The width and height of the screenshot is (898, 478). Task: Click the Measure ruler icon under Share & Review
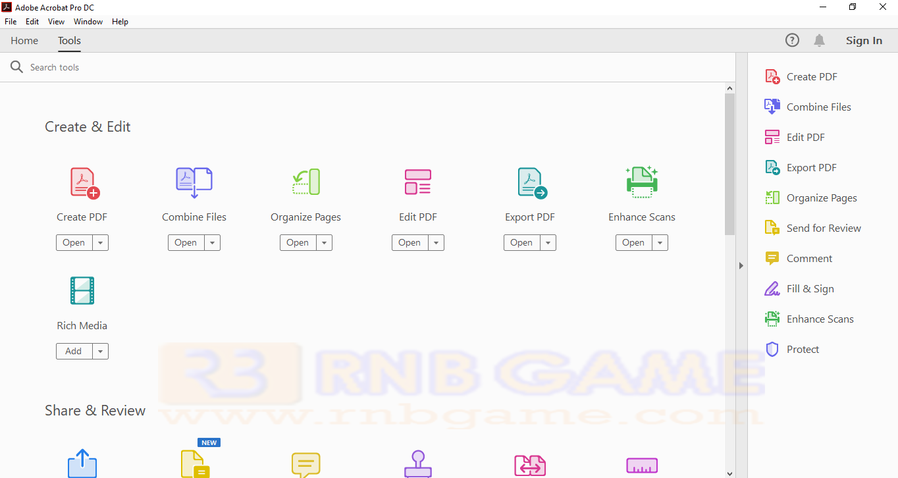642,466
